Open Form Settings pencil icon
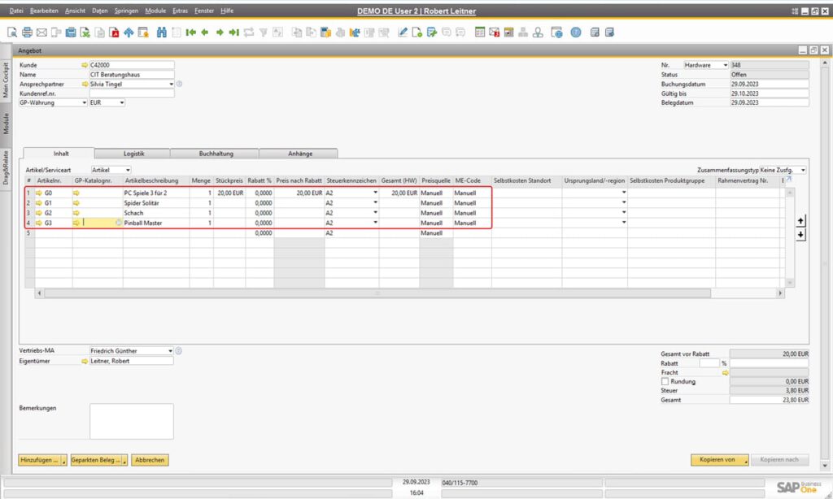The height and width of the screenshot is (499, 833). (403, 33)
